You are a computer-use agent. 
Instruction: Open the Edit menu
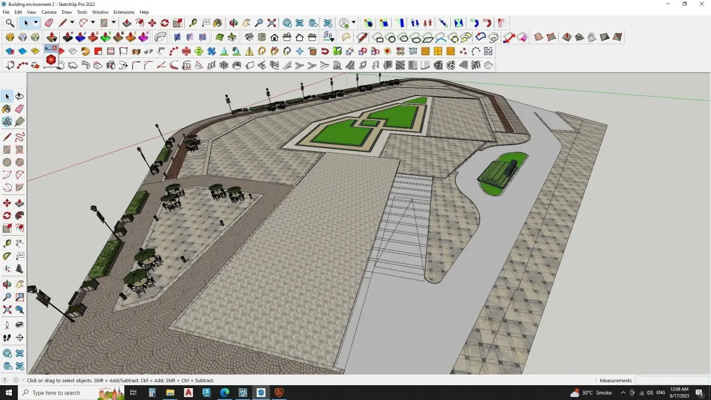pyautogui.click(x=18, y=12)
